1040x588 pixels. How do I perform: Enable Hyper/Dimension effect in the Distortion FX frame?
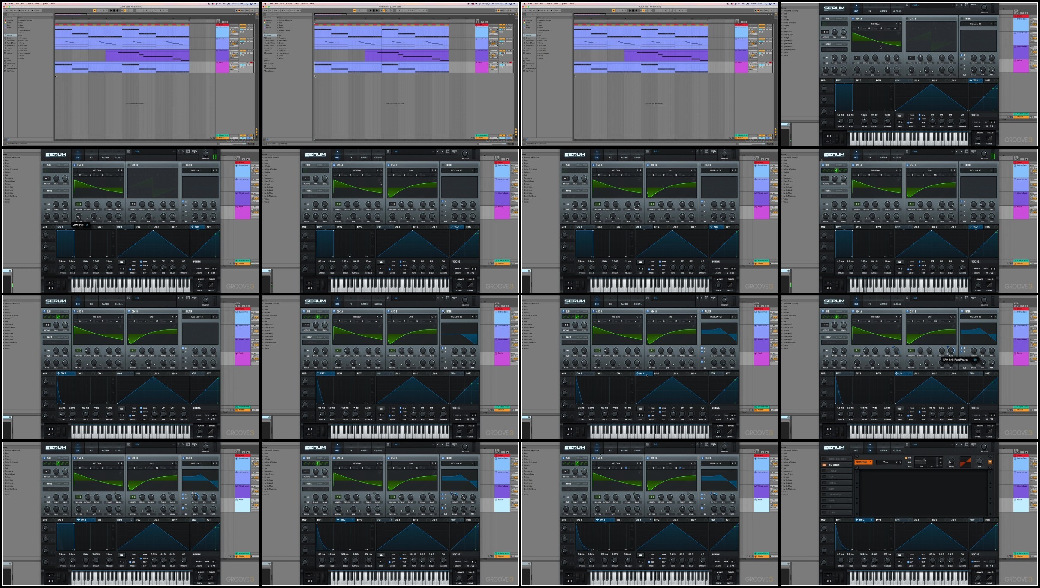824,459
